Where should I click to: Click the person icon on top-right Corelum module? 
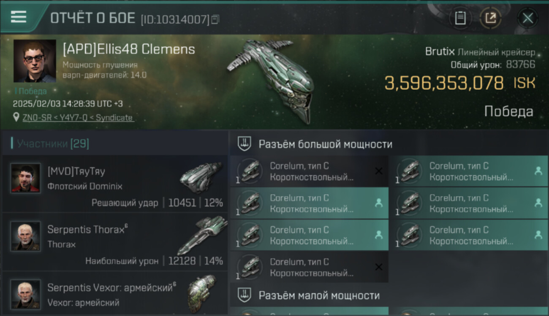(538, 171)
